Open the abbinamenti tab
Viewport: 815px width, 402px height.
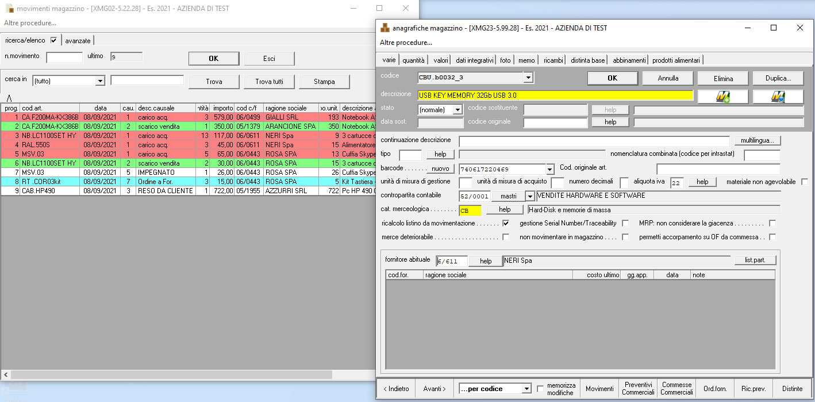point(629,60)
